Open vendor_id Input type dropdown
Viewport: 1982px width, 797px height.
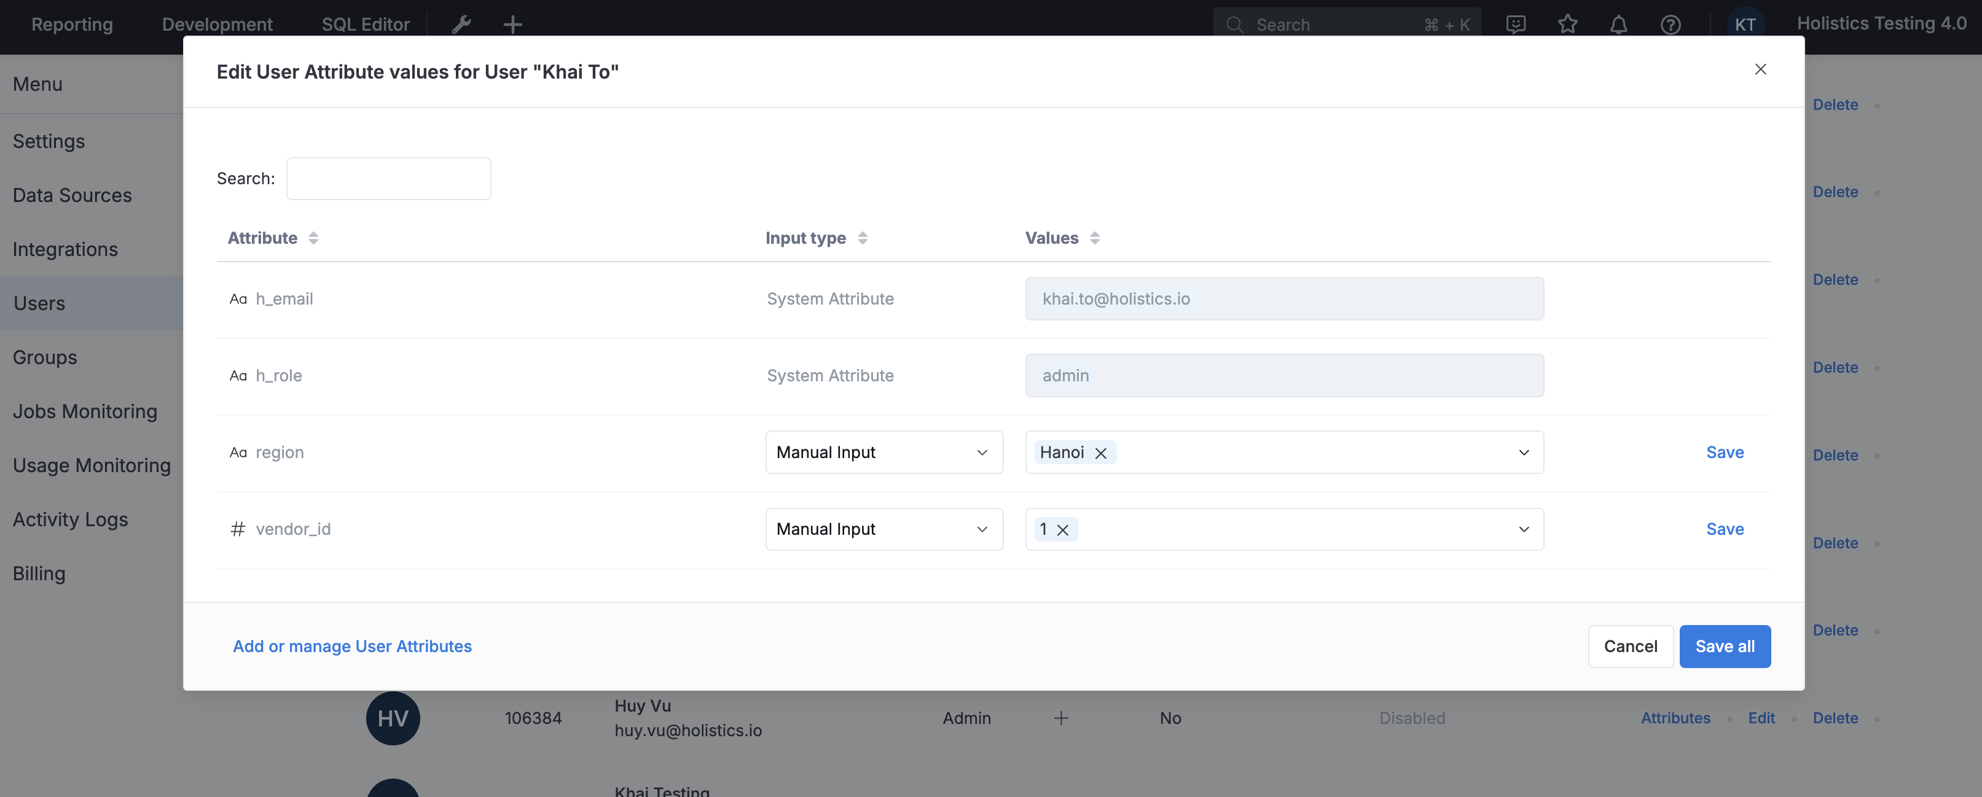tap(884, 529)
